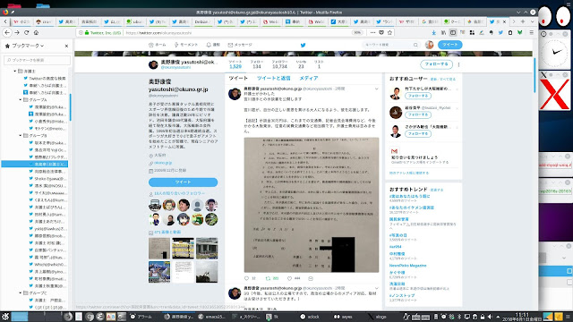Toggle the sidebar button in Firefox toolbar
573x322 pixels.
(453, 32)
